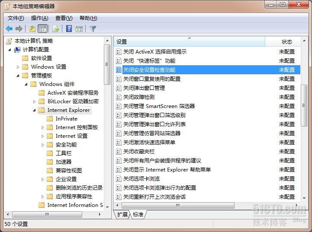Toggle the show/hide action pane icon
Image resolution: width=312 pixels, height=232 pixels.
[79, 29]
